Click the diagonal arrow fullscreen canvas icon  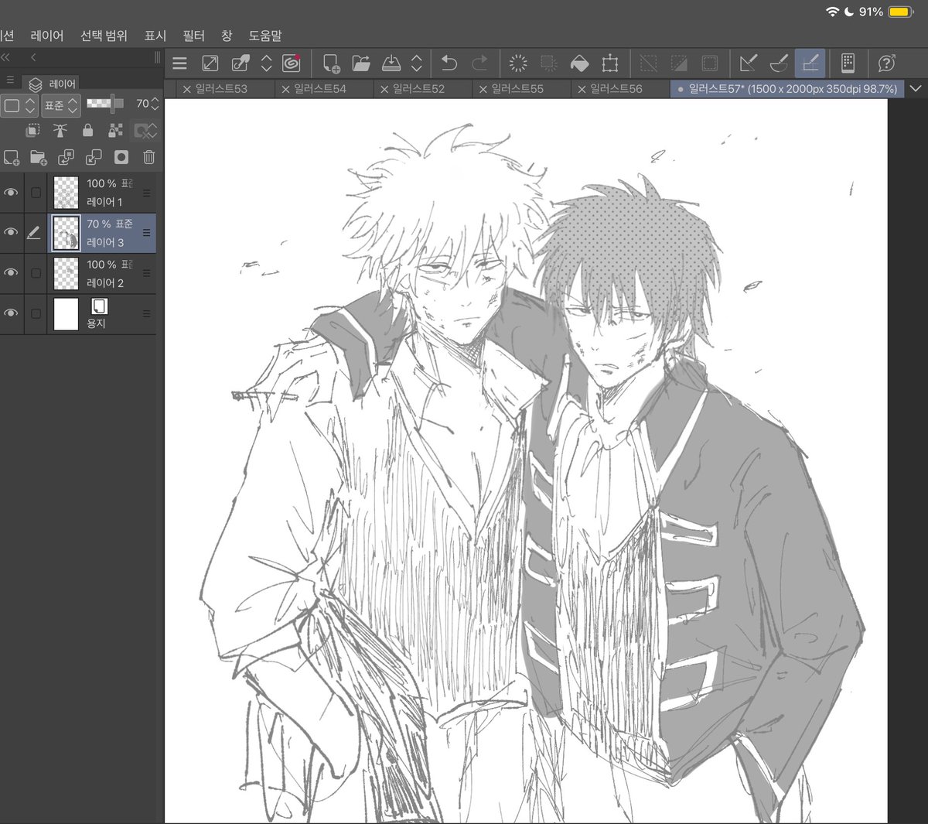point(210,63)
